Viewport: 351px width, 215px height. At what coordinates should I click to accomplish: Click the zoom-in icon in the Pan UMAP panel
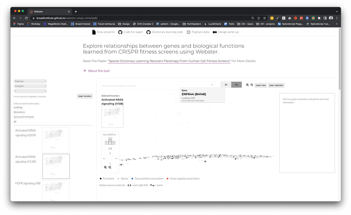pos(105,167)
